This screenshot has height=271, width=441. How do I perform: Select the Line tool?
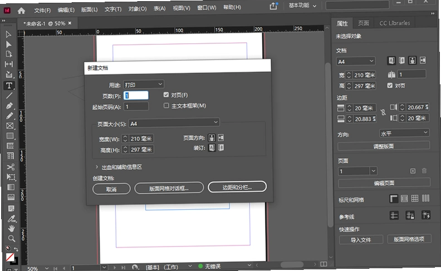click(9, 96)
